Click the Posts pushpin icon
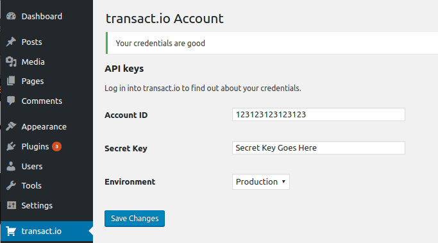This screenshot has height=243, width=438. coord(11,42)
